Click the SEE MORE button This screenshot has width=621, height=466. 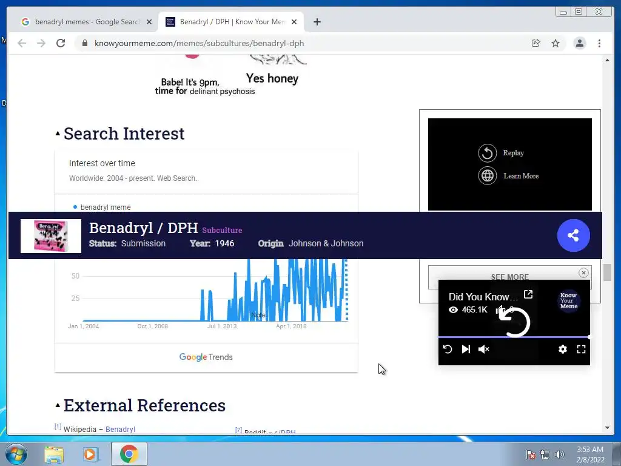coord(509,277)
